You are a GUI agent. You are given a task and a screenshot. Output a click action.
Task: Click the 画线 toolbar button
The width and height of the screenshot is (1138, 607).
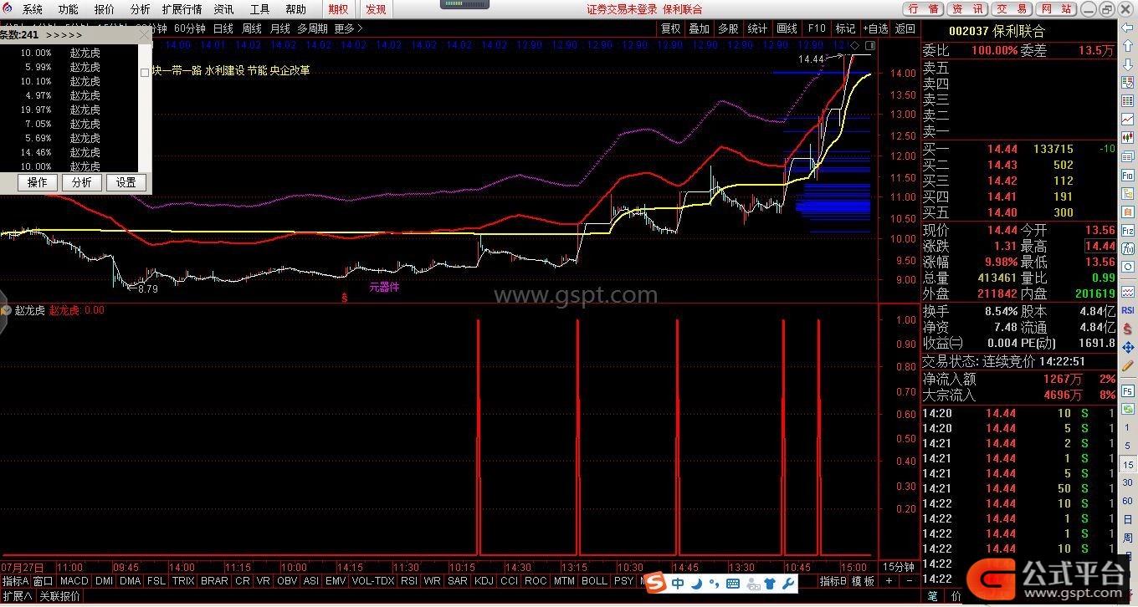click(x=787, y=28)
